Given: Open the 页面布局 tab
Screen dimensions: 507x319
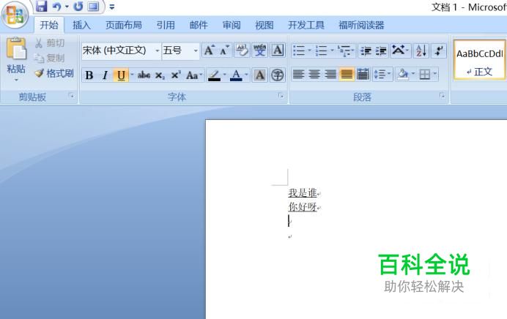Looking at the screenshot, I should [x=124, y=25].
